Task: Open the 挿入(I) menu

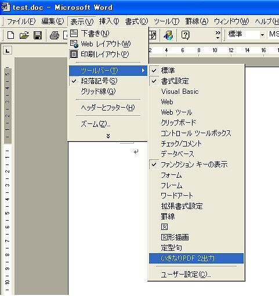Action: click(x=109, y=21)
